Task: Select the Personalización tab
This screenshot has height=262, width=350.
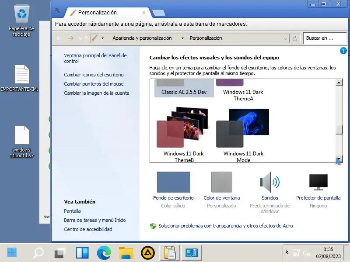Action: 108,13
